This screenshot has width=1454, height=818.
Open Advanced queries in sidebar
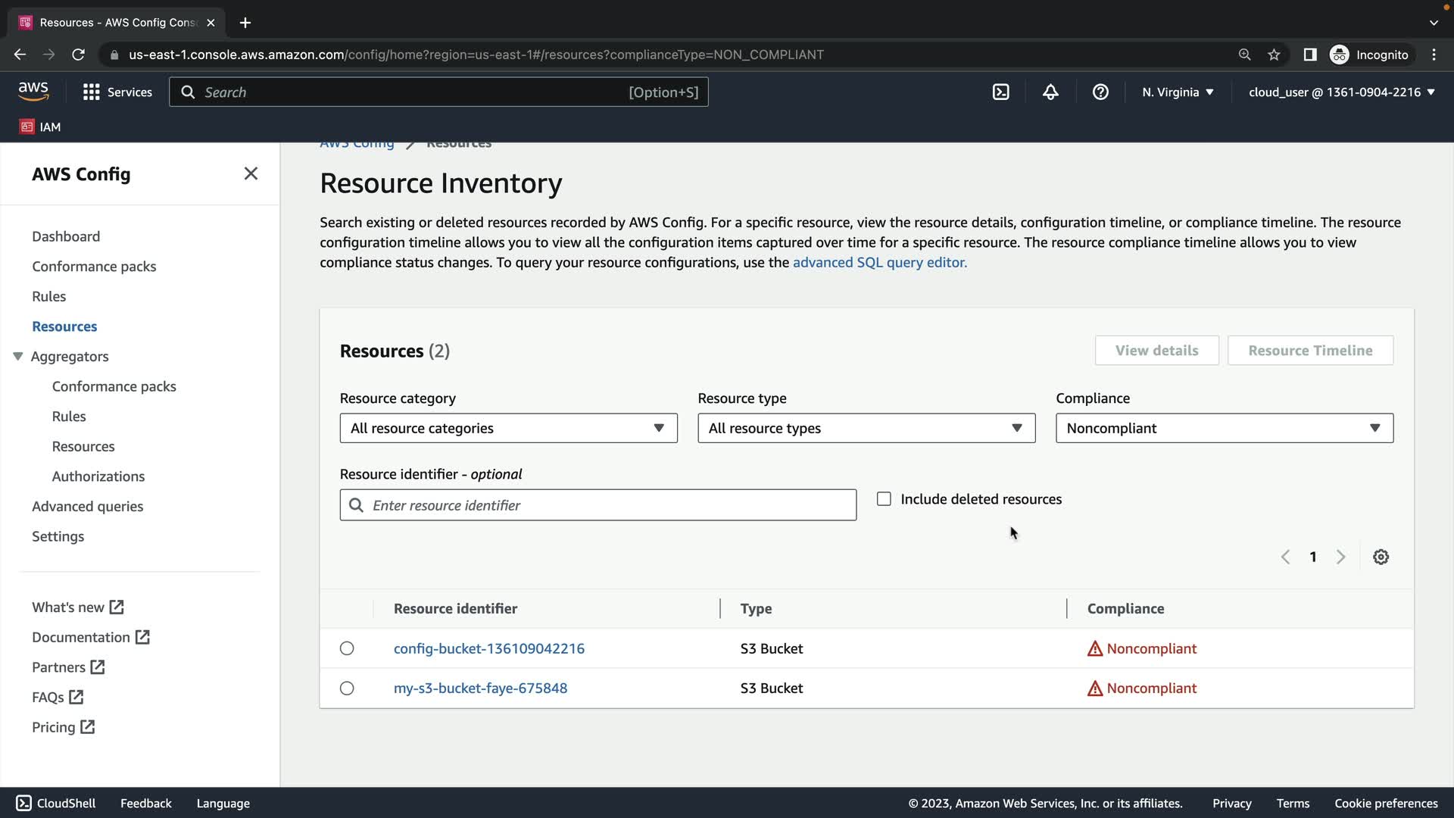(87, 506)
